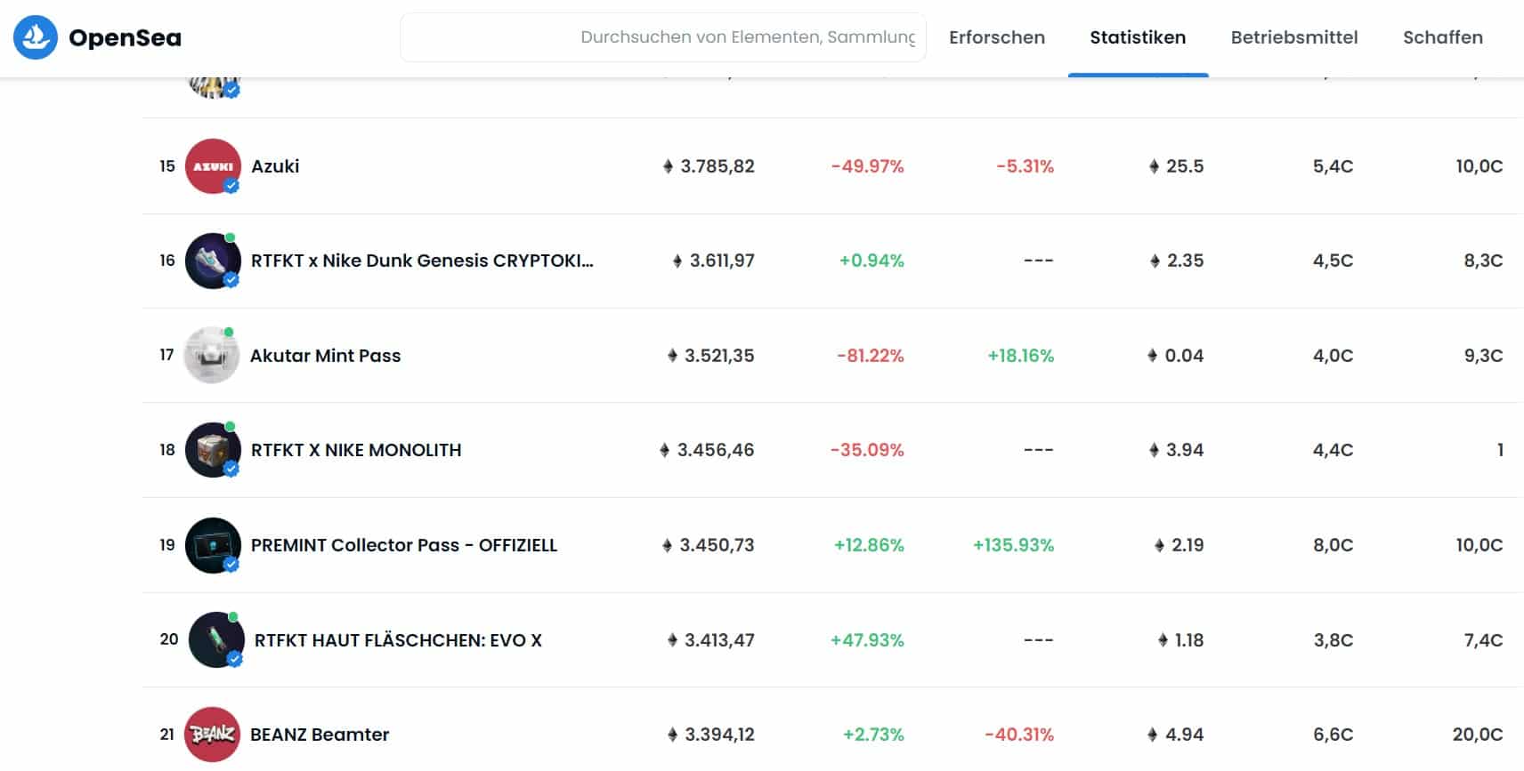This screenshot has height=771, width=1524.
Task: Click the 7,4C items value
Action: point(1483,640)
